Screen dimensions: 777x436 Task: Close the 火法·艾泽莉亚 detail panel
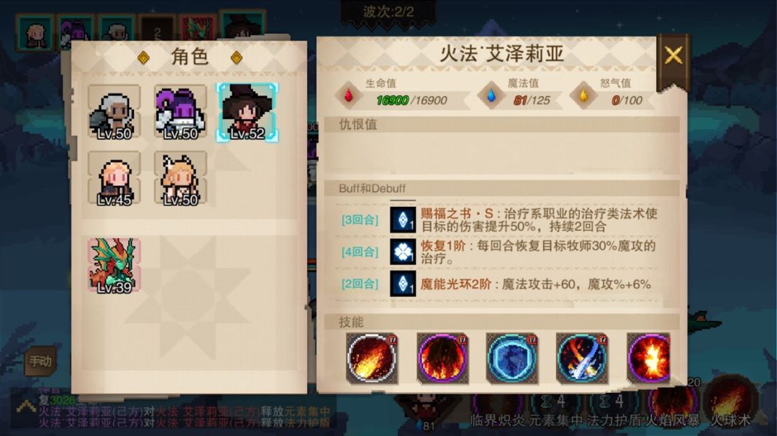pyautogui.click(x=673, y=56)
